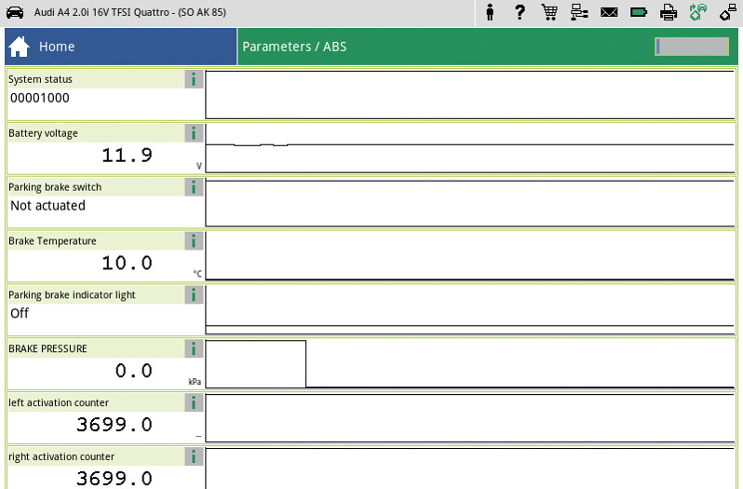Click the diagnostic device connection icon

(727, 12)
